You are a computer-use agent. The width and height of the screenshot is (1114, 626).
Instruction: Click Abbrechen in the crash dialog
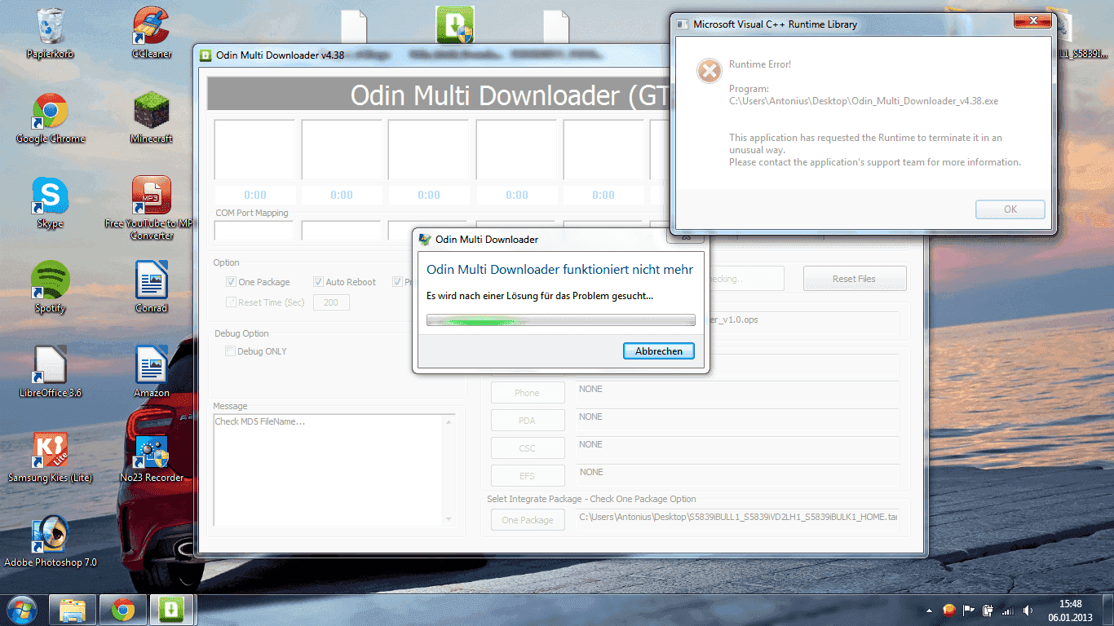[659, 351]
